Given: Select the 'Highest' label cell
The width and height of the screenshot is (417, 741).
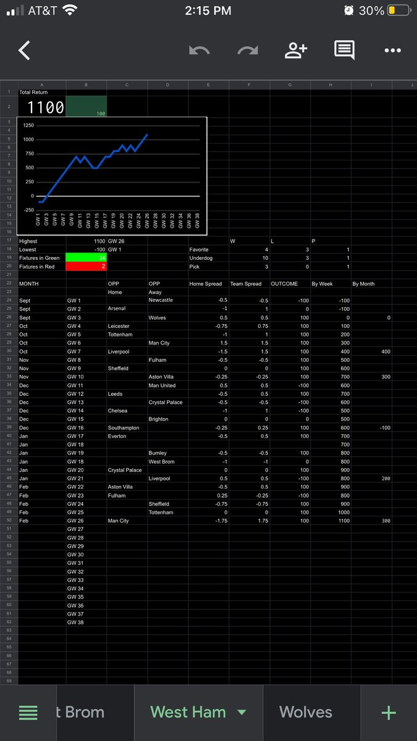Looking at the screenshot, I should click(42, 241).
